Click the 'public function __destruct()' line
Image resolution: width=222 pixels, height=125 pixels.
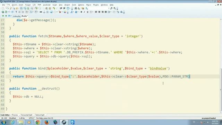point(34,89)
